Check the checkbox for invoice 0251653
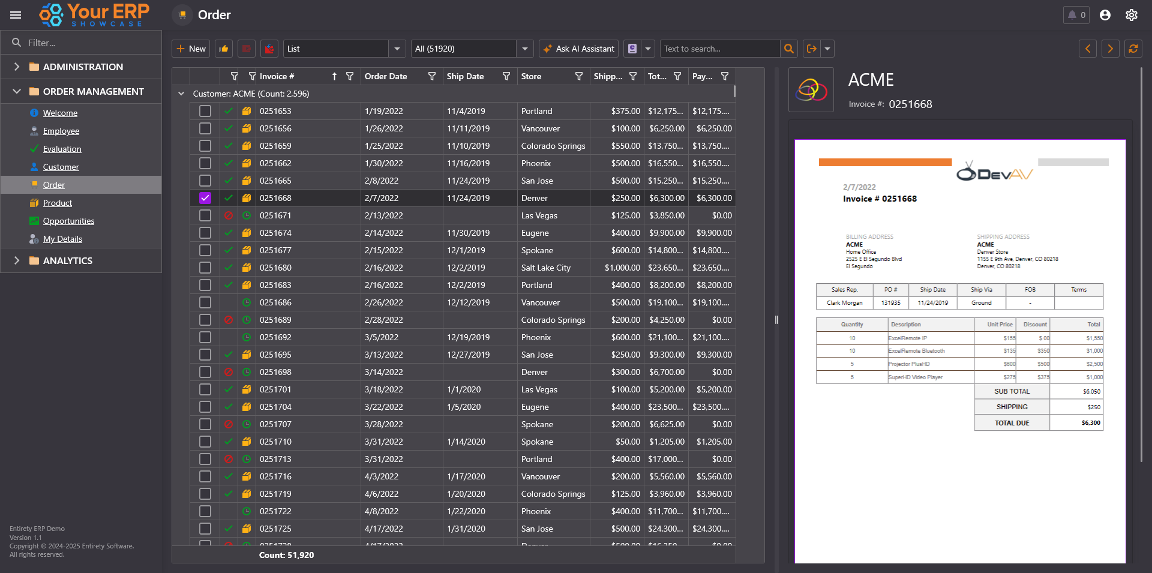Screen dimensions: 1152x573 [205, 111]
